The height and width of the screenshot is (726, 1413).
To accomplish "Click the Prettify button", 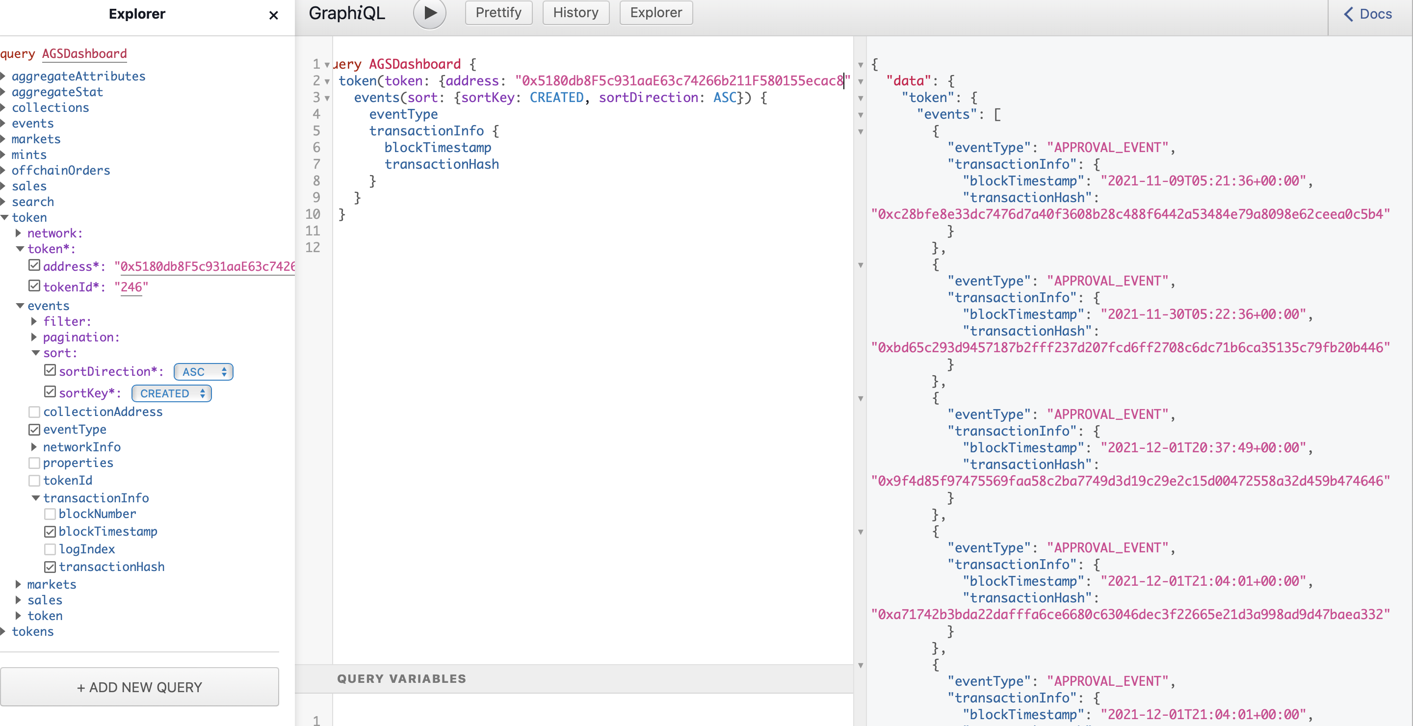I will (x=498, y=13).
